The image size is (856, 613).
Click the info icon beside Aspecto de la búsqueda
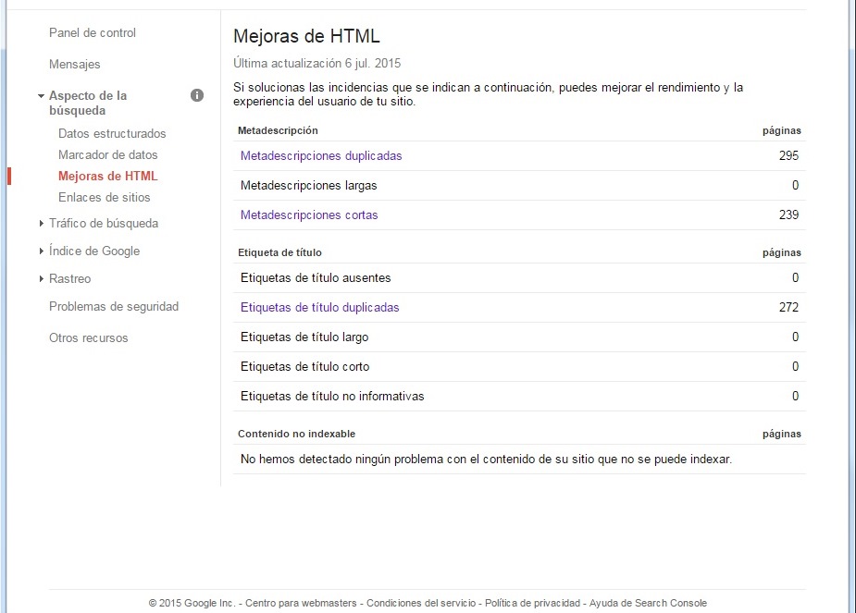coord(197,95)
